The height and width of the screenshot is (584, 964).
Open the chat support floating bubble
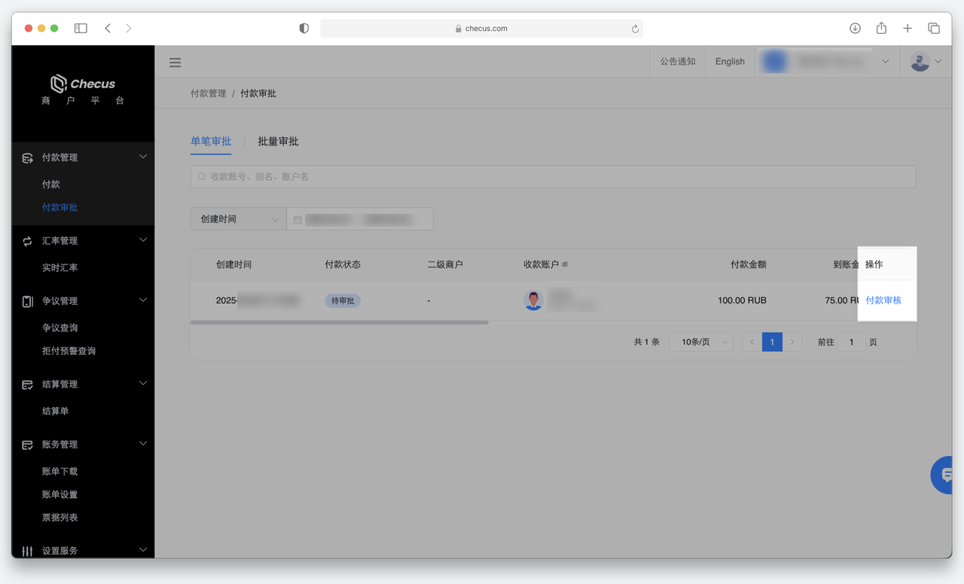click(943, 475)
